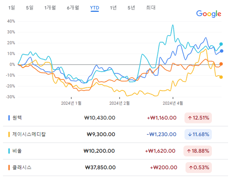The image size is (236, 180).
Task: Click the -20% y-axis label
Action: 10,86
